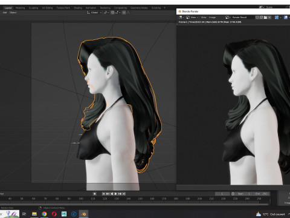The width and height of the screenshot is (290, 218).
Task: Open the Modeling workspace tab
Action: tap(21, 8)
